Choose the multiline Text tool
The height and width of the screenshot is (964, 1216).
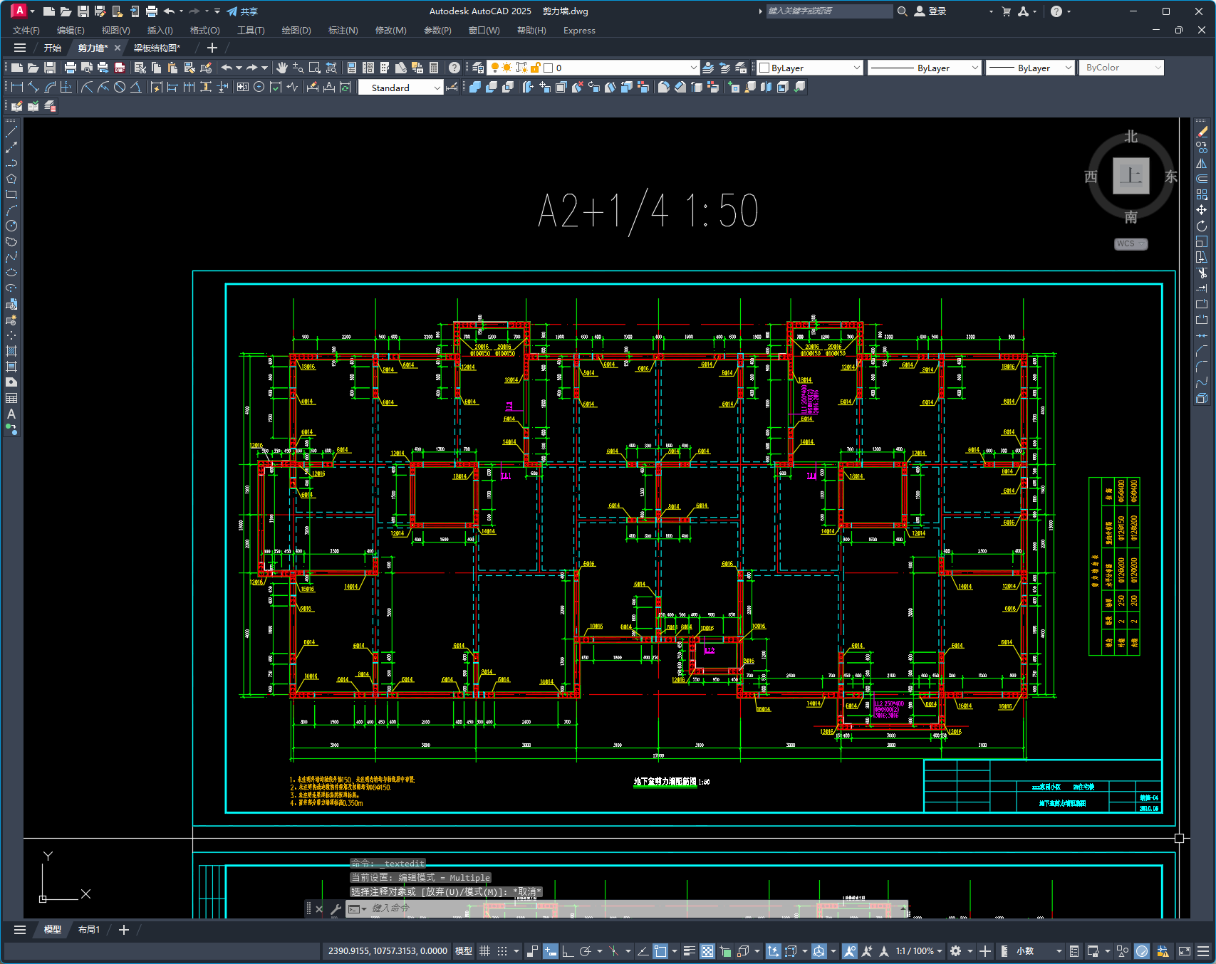(11, 414)
